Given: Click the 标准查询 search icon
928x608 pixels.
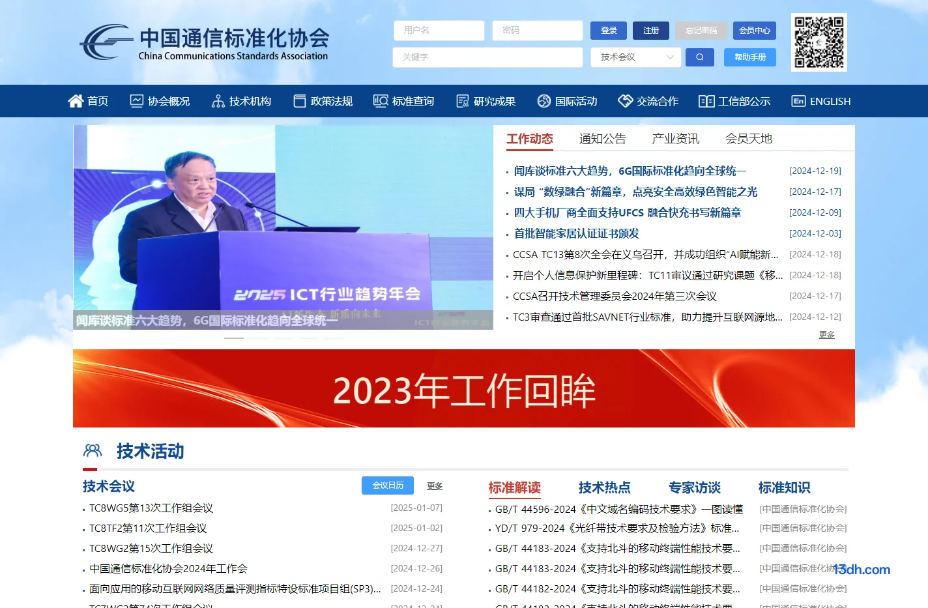Looking at the screenshot, I should [381, 101].
